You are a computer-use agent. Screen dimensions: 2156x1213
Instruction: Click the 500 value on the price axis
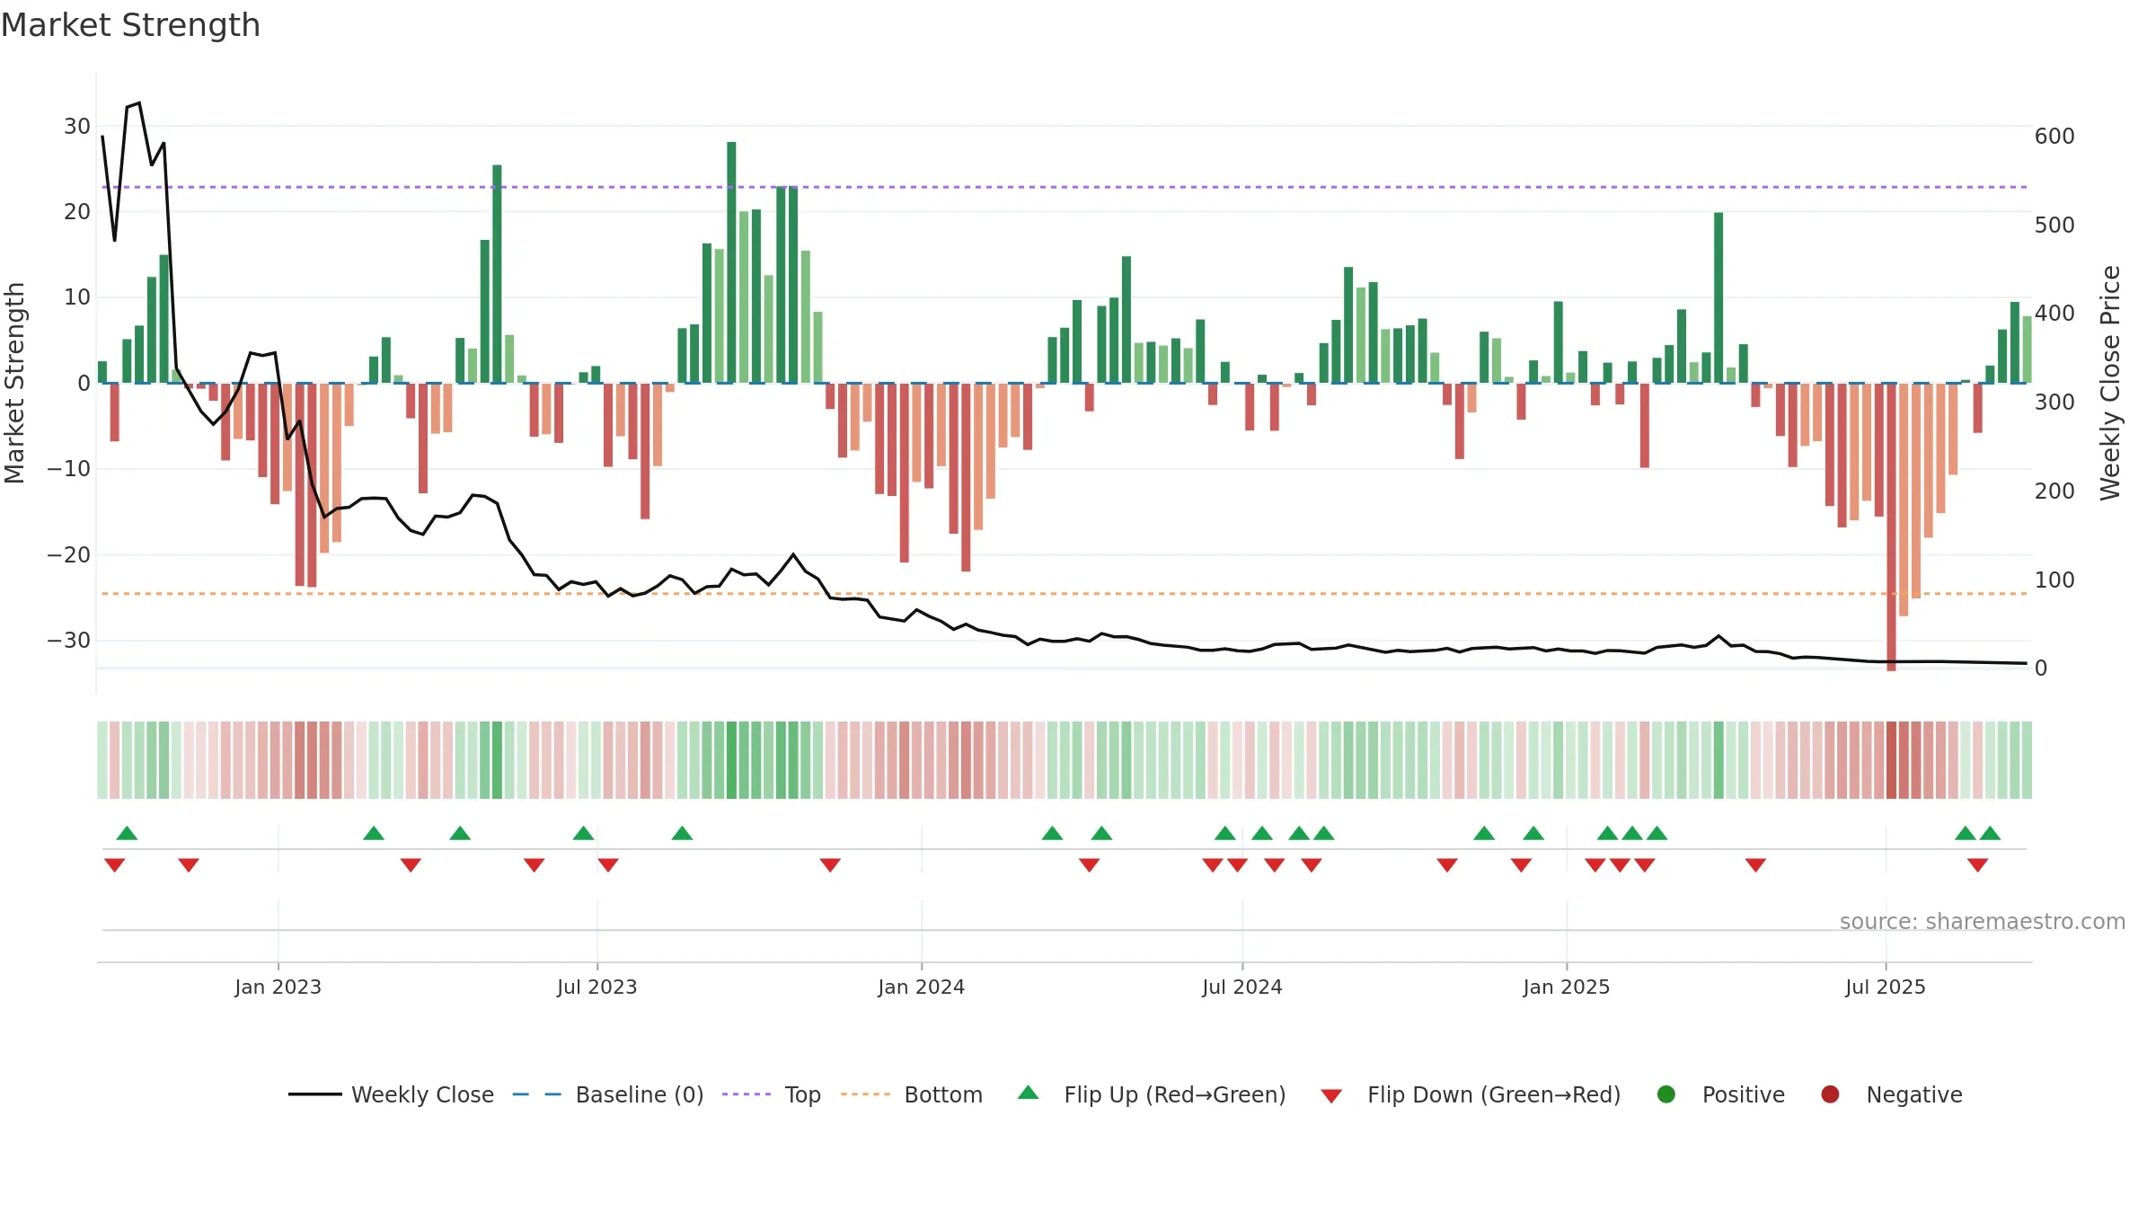pyautogui.click(x=2054, y=225)
